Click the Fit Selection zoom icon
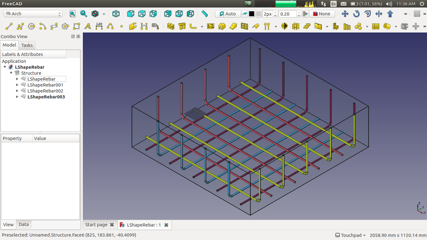 (83, 14)
